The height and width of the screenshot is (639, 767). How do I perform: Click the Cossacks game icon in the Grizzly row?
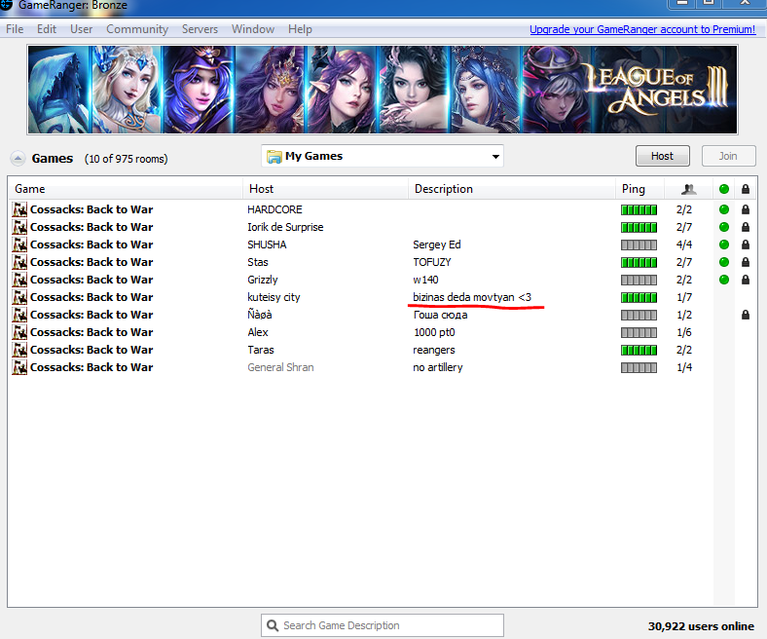[19, 280]
